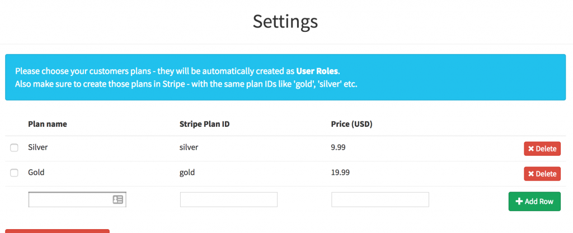Click the Settings page heading

(x=285, y=21)
